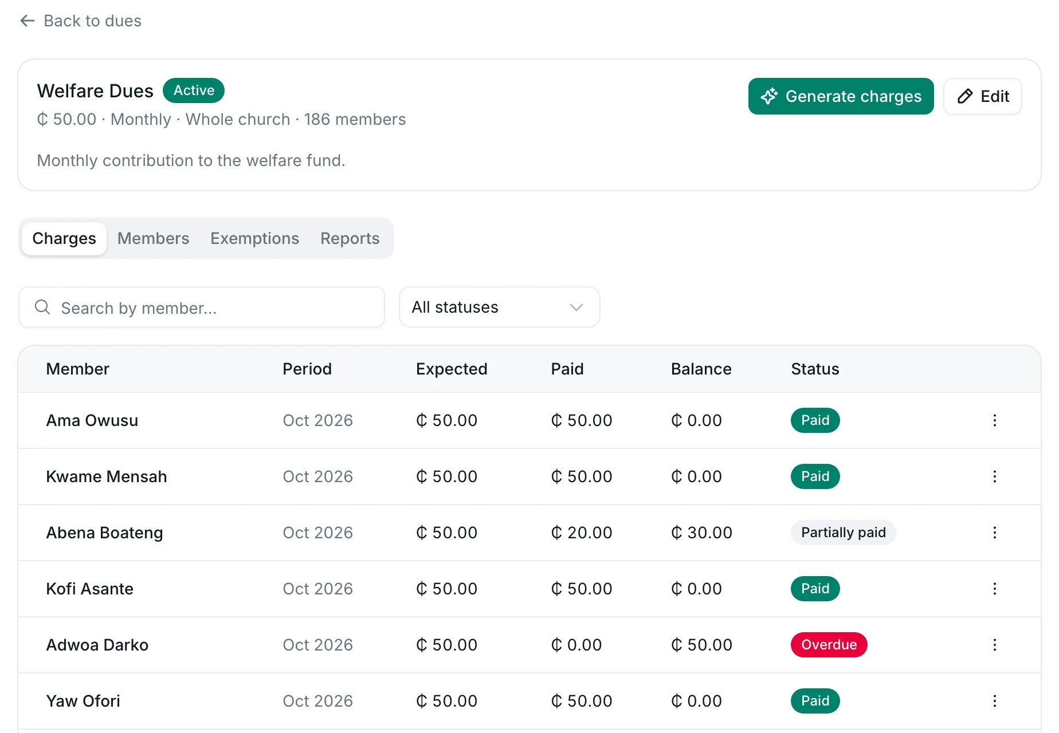Select member name Kofi Asante
Screen dimensions: 1059x733
pos(89,589)
